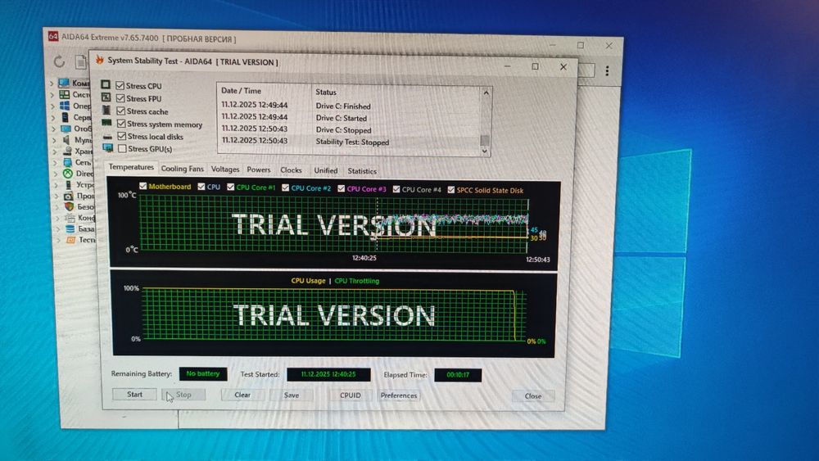819x461 pixels.
Task: Expand the DirectX tree node chevron
Action: coord(56,174)
